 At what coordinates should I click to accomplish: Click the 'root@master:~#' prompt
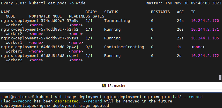tap(18, 97)
